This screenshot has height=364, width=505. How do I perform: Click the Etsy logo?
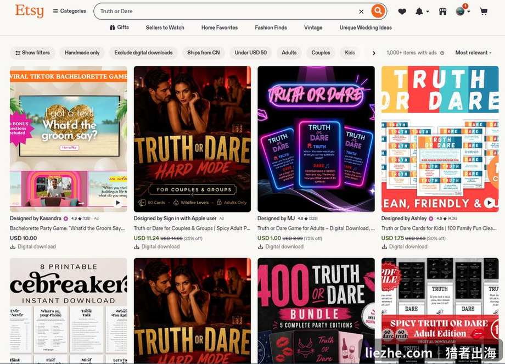click(x=29, y=11)
